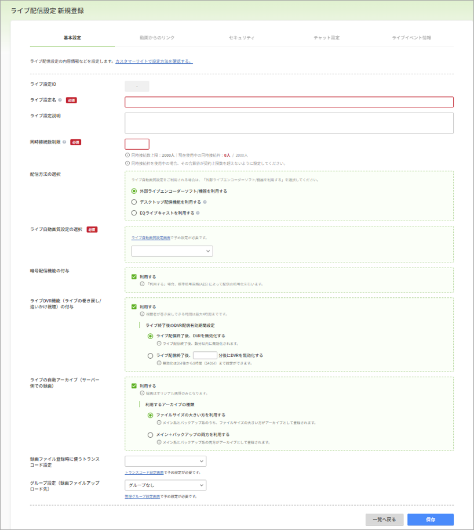Toggle 利用する checkbox for ライブの自動アーカイブ

coord(134,386)
